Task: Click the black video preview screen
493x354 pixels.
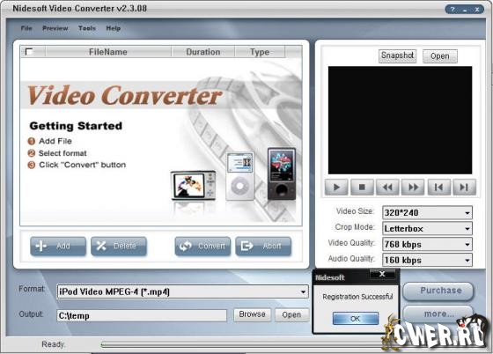Action: click(x=400, y=120)
